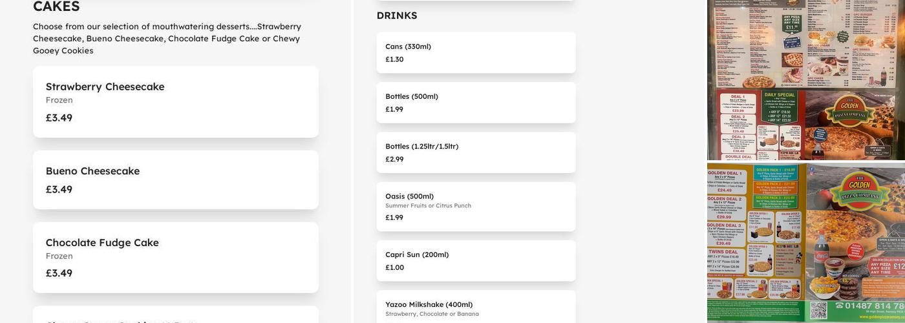Open the Oasis (500ml) drink item
Viewport: 905px width, 323px height.
click(476, 206)
